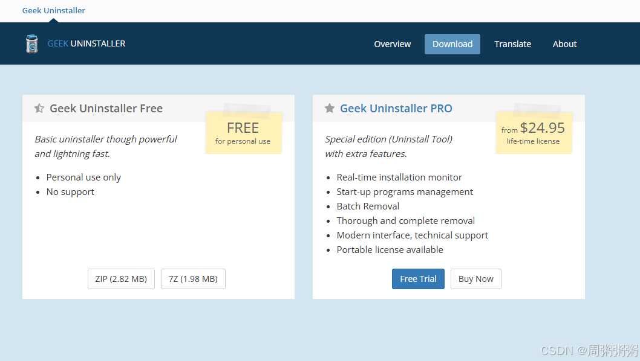The width and height of the screenshot is (640, 361).
Task: Click the GEEK UNINSTALLER brand text
Action: [87, 43]
